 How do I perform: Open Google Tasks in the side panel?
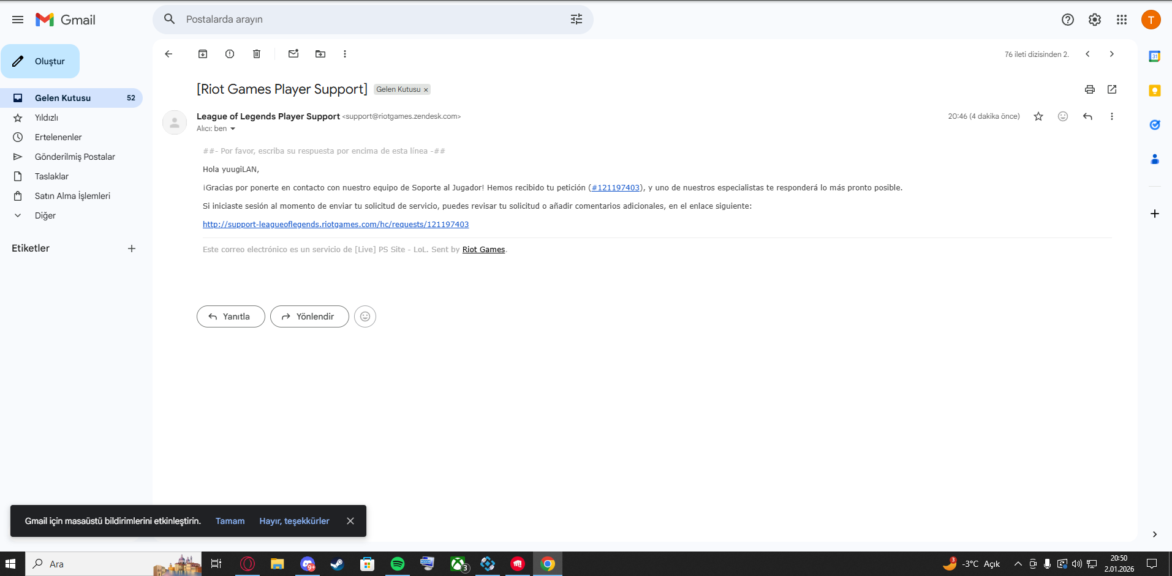pos(1155,125)
